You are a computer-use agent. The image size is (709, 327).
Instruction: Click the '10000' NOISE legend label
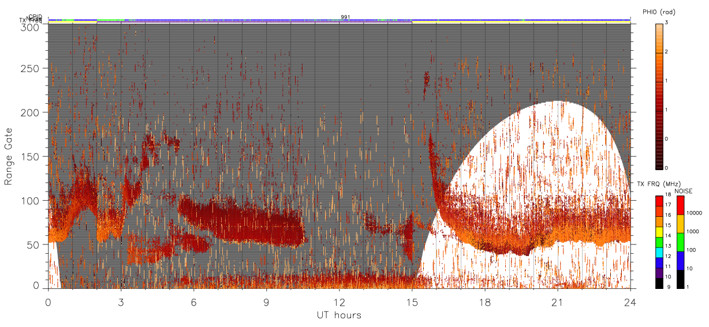pyautogui.click(x=694, y=213)
